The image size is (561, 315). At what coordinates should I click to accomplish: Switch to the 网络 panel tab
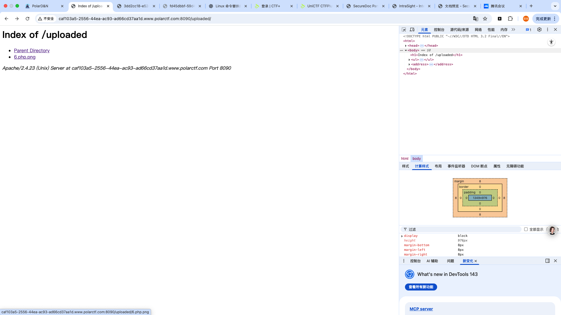[478, 30]
